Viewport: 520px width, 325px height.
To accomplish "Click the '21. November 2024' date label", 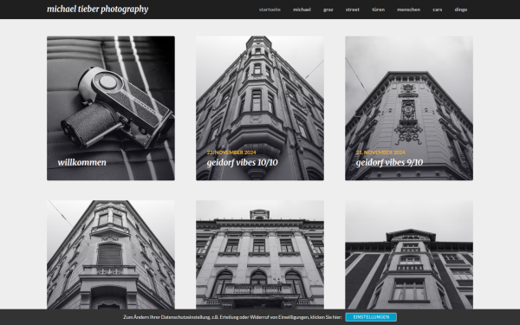I will (380, 153).
